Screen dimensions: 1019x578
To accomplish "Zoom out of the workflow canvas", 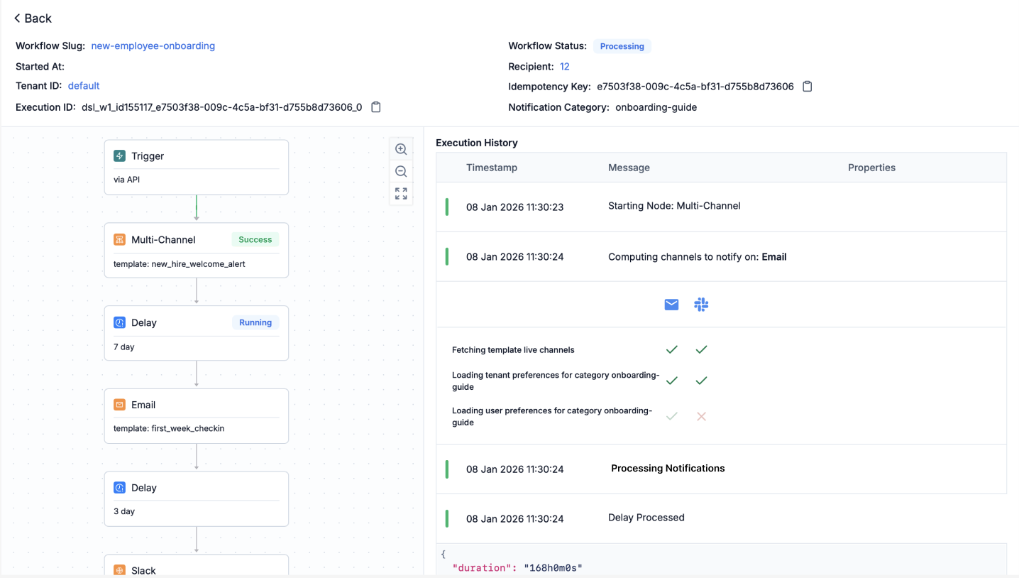I will [x=401, y=171].
